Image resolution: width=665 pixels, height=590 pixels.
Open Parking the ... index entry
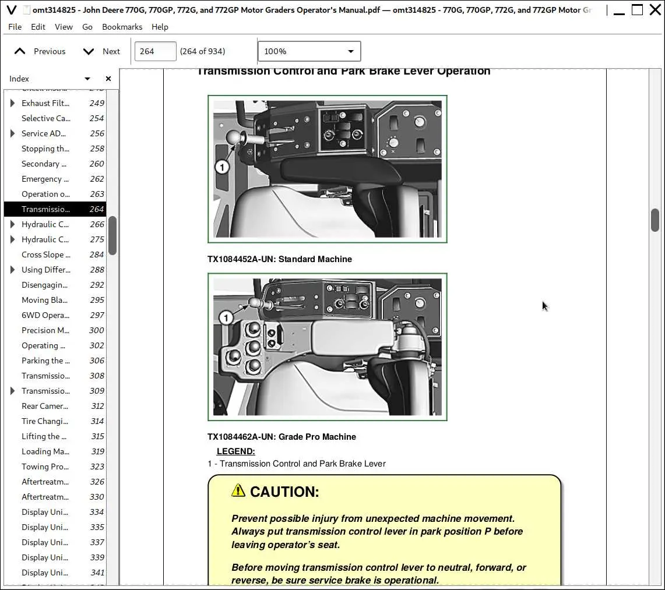coord(55,361)
